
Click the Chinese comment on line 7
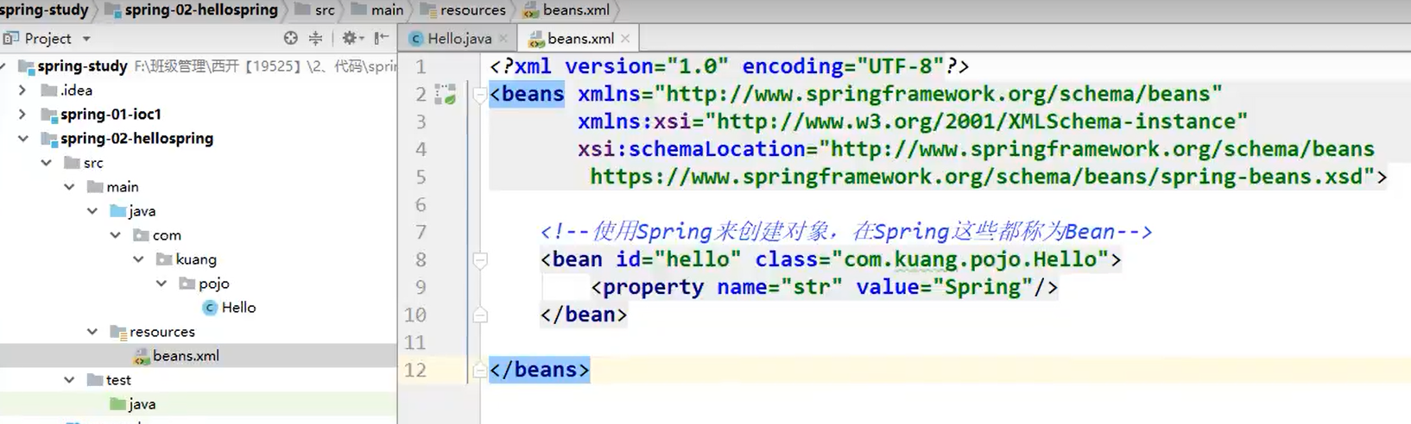click(x=845, y=232)
